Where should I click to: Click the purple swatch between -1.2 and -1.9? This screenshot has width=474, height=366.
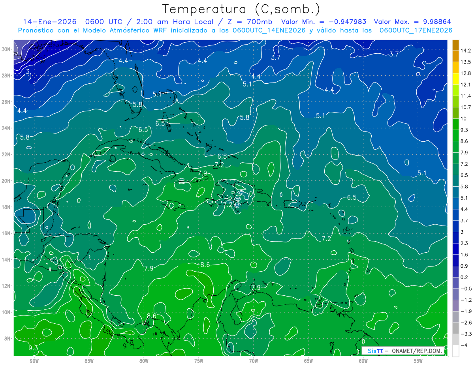click(x=455, y=306)
